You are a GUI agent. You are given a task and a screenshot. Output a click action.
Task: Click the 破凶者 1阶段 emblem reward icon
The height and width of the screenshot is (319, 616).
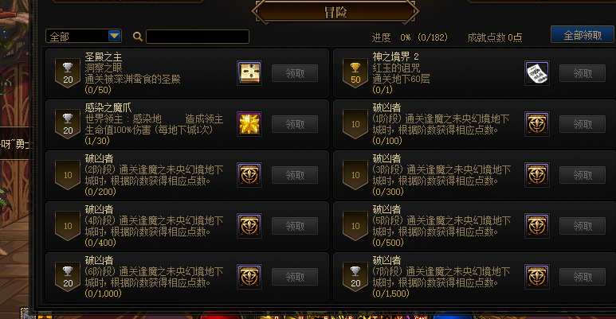point(536,124)
